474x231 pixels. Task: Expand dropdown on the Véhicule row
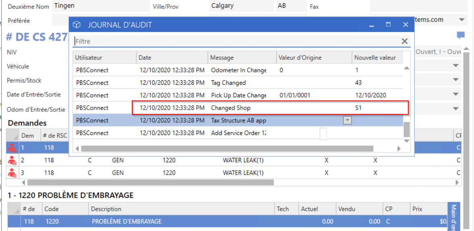pyautogui.click(x=456, y=66)
